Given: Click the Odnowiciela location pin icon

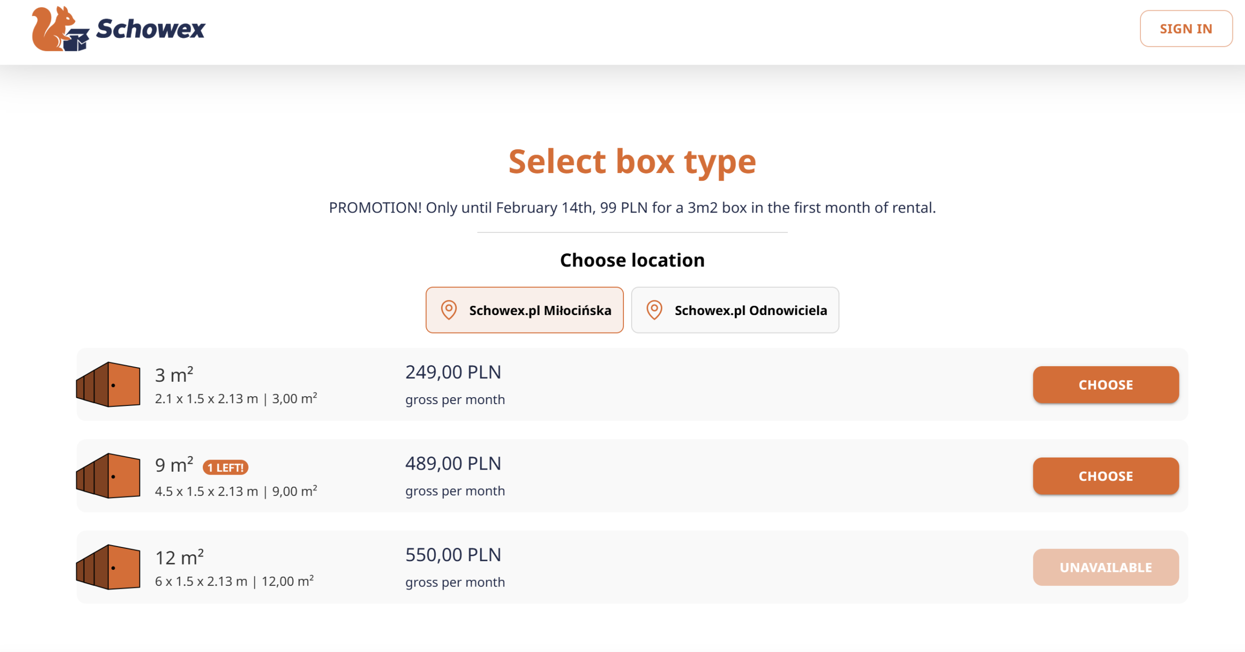Looking at the screenshot, I should tap(654, 310).
